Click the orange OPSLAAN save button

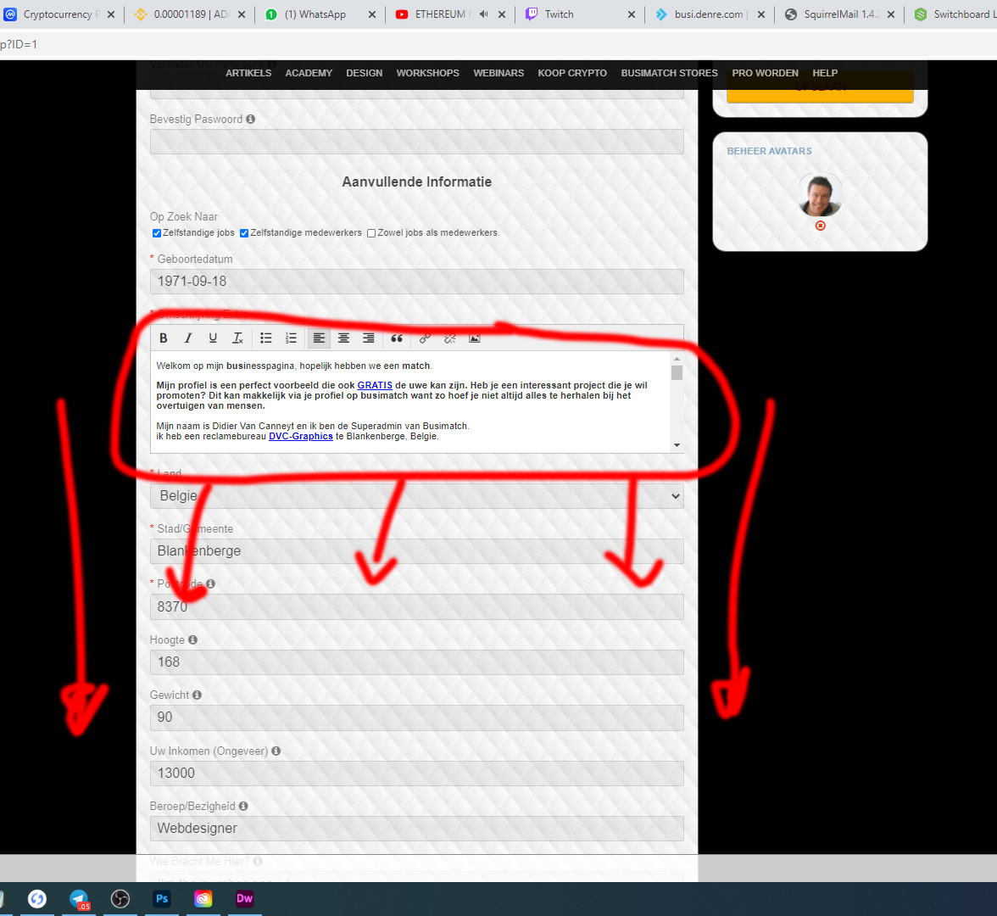821,87
